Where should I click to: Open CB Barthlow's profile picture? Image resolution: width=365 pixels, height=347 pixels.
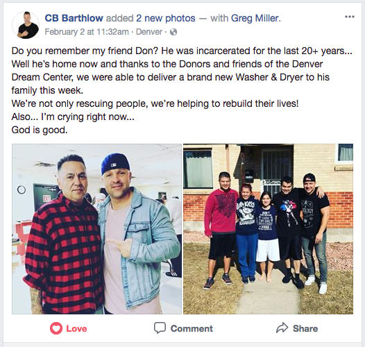click(26, 25)
